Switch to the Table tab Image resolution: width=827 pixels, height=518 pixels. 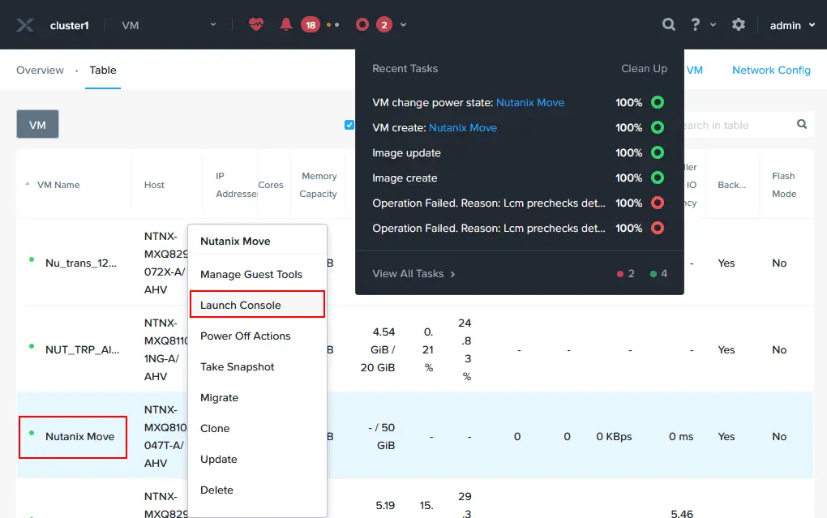coord(103,71)
